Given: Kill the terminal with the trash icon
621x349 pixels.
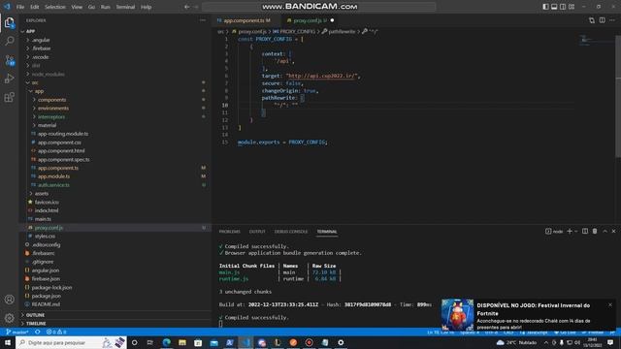Looking at the screenshot, I should point(595,231).
